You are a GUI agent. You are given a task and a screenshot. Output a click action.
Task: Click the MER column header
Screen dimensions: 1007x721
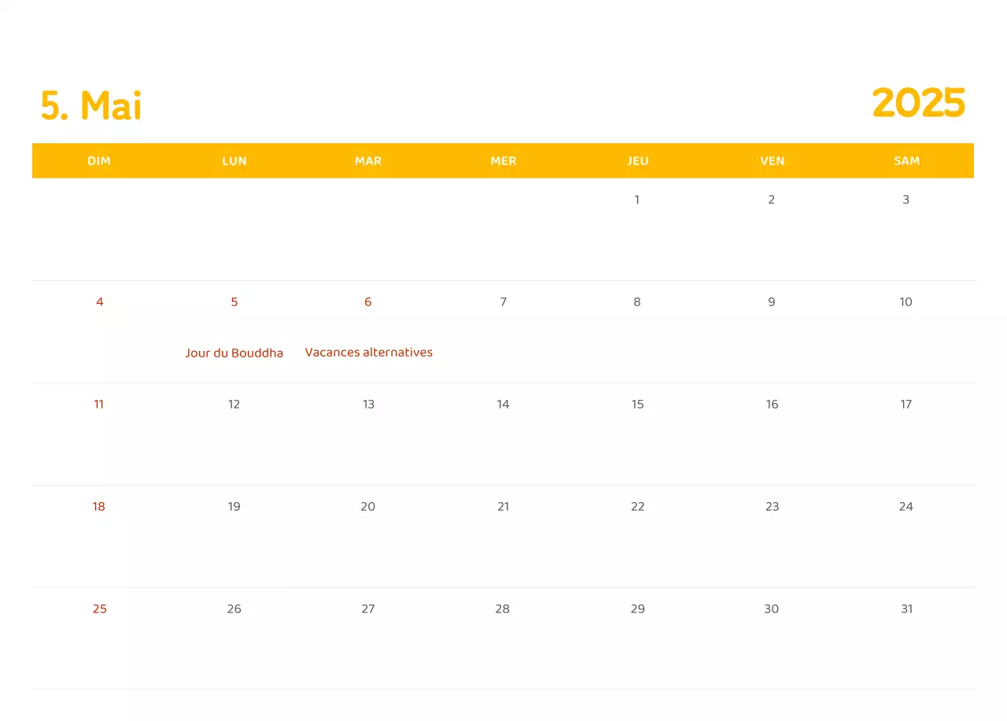pos(503,161)
